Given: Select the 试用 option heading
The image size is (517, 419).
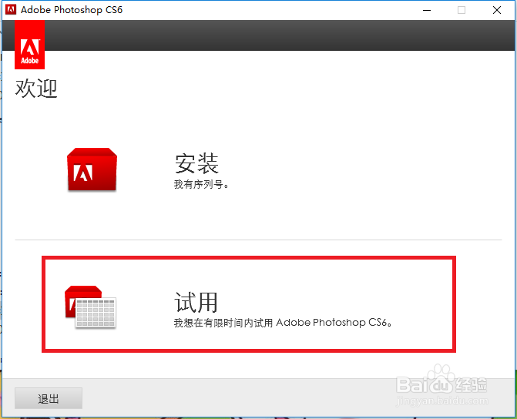Looking at the screenshot, I should [196, 302].
